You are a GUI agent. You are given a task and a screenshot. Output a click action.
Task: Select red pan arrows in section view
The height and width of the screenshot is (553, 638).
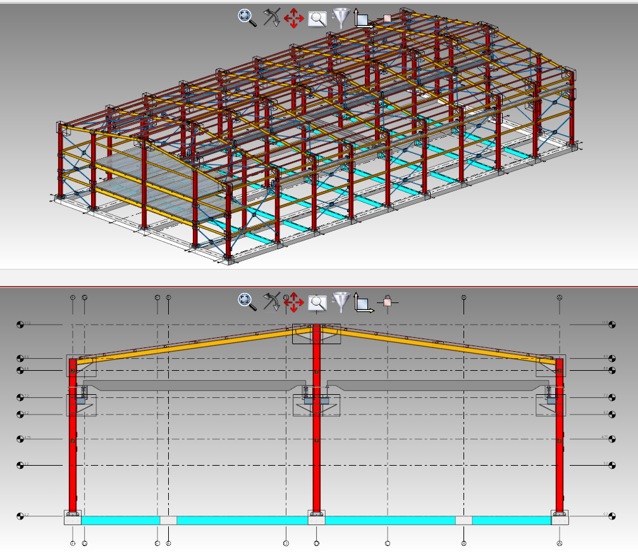click(294, 302)
